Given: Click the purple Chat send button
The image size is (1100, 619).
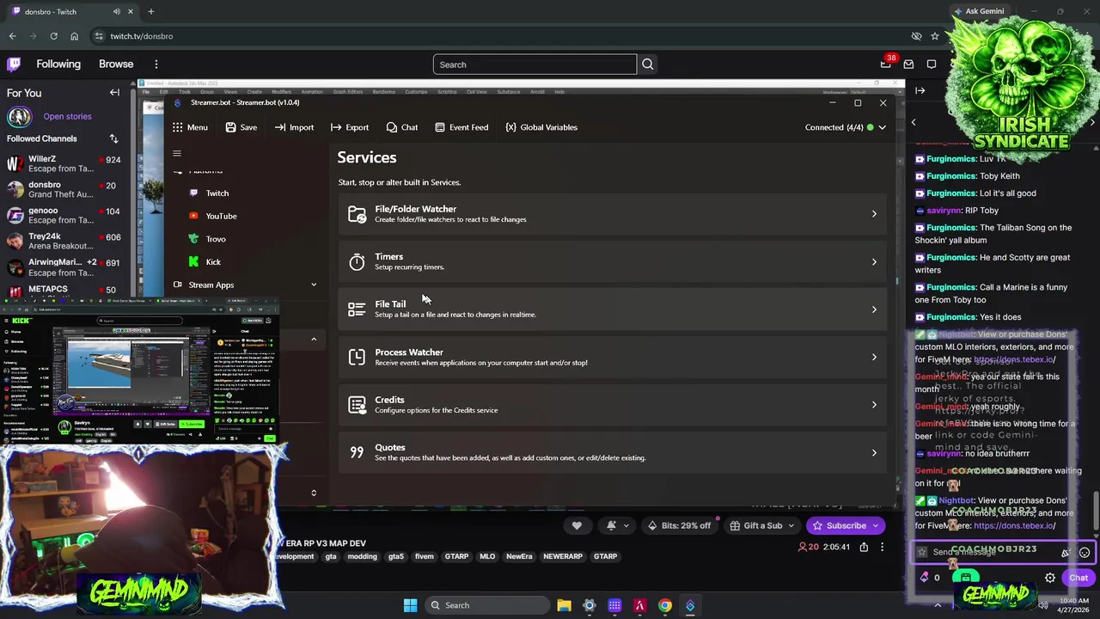Looking at the screenshot, I should click(x=1079, y=578).
